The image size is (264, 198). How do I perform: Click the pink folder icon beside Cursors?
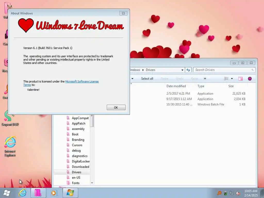click(68, 145)
